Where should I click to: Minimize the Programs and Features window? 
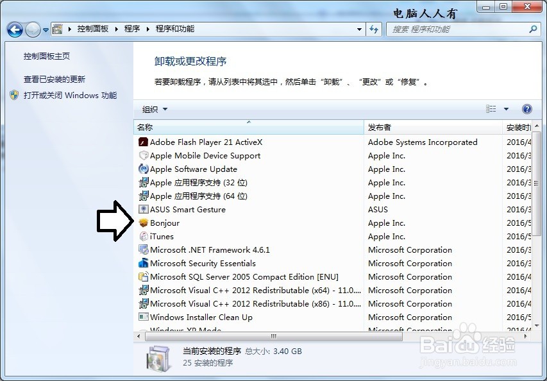487,6
